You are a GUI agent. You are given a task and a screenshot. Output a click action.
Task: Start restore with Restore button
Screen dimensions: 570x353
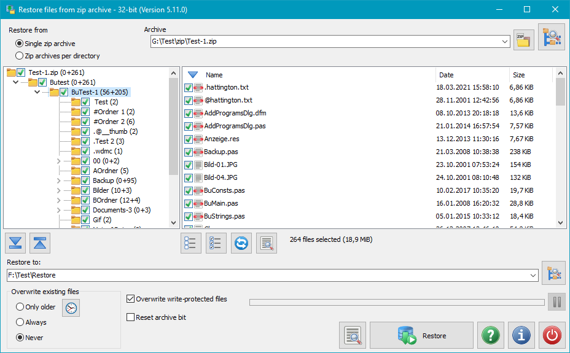(x=422, y=335)
